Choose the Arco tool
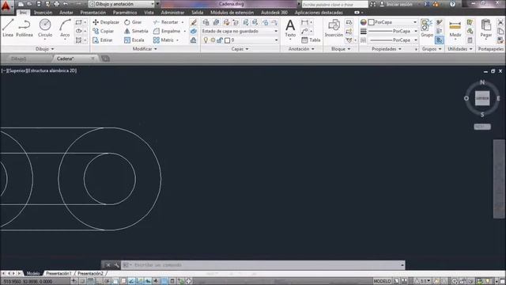Viewport: 506px width, 285px height. pos(65,28)
